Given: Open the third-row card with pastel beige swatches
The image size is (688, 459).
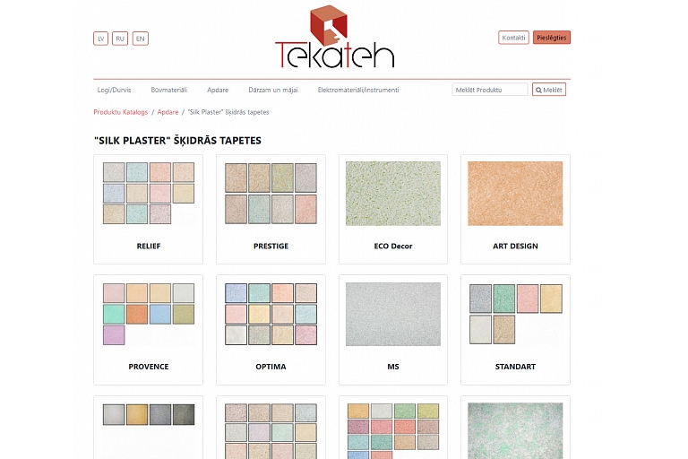Looking at the screenshot, I should [271, 428].
